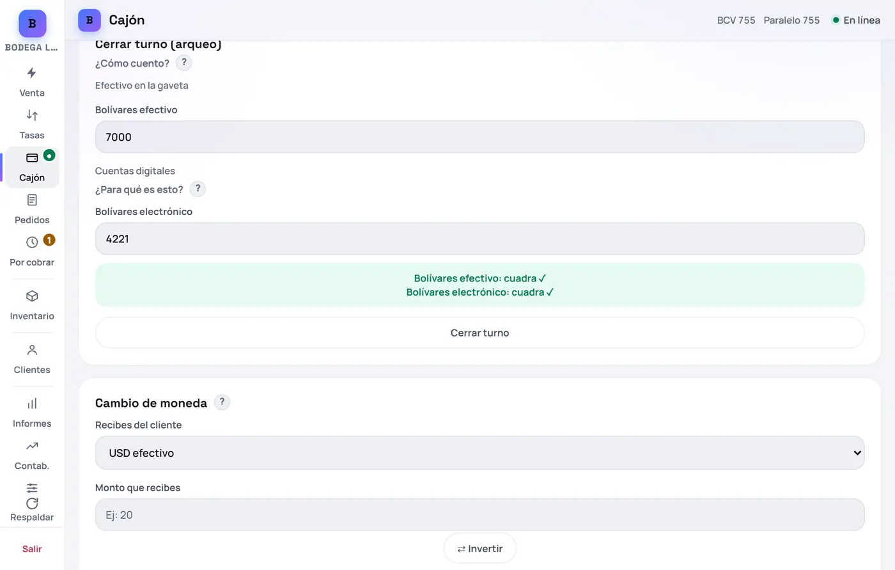Click the Bolívares efectivo: cuadra message

(x=479, y=278)
